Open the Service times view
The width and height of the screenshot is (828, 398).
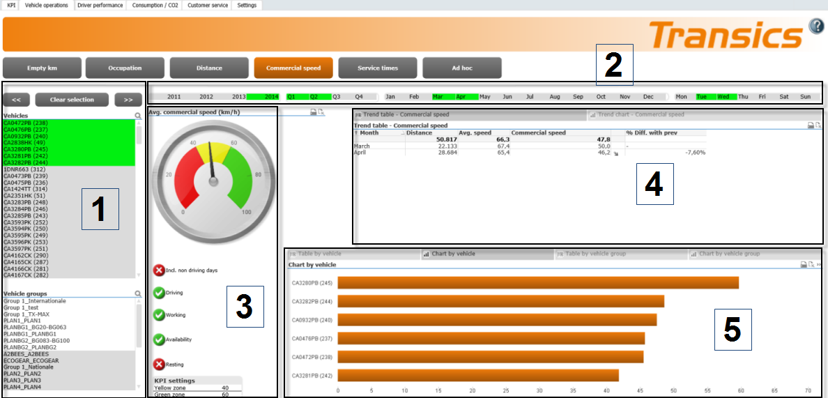tap(378, 68)
